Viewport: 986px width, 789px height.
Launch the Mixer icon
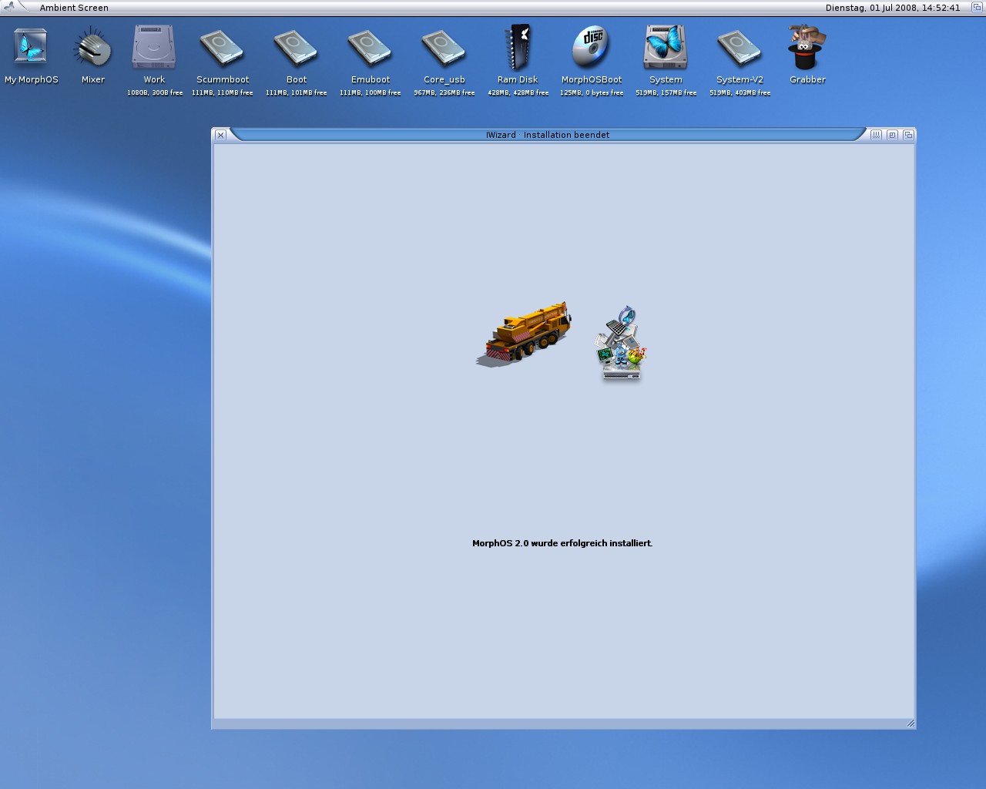tap(92, 48)
